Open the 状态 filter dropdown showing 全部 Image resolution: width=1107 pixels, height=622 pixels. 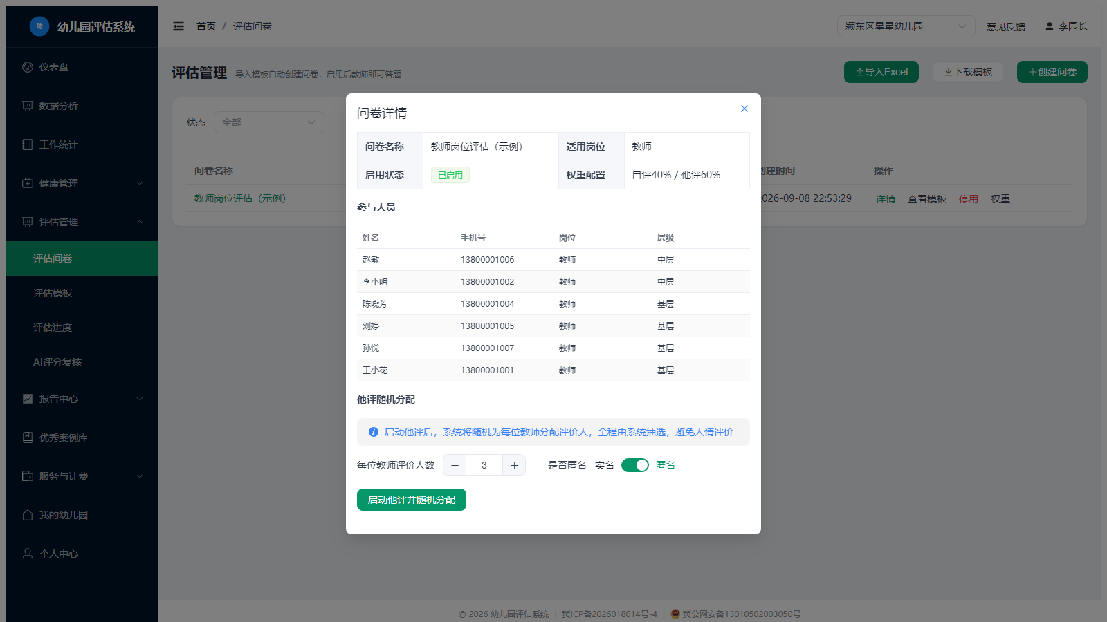coord(269,122)
